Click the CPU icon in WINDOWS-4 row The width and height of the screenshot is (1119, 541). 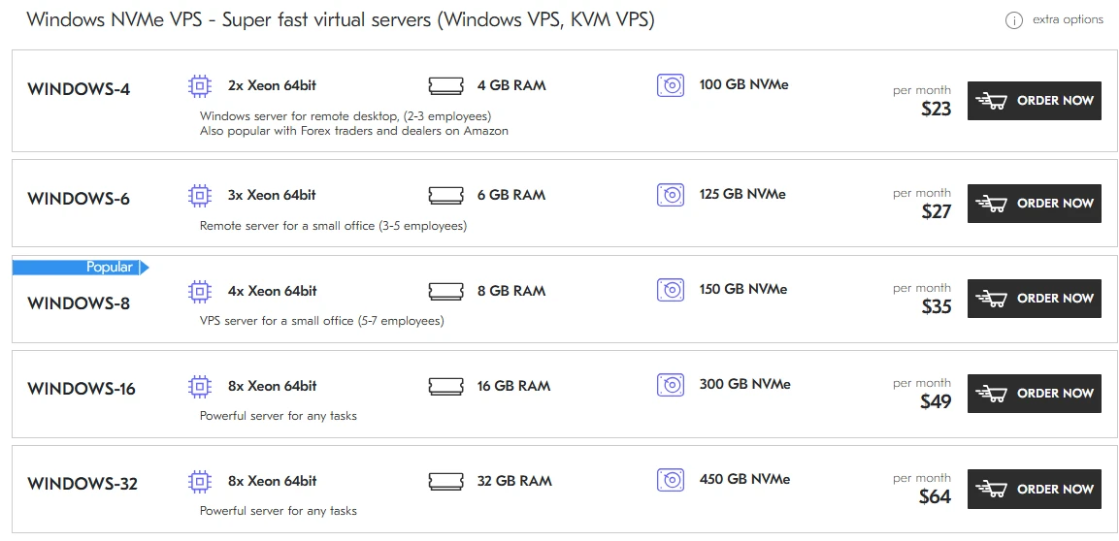[199, 86]
